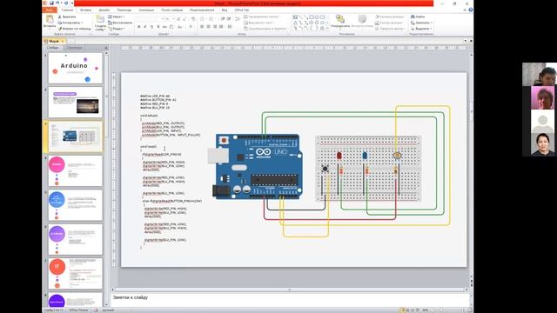Click the zoom out minus button in status bar

(x=432, y=310)
